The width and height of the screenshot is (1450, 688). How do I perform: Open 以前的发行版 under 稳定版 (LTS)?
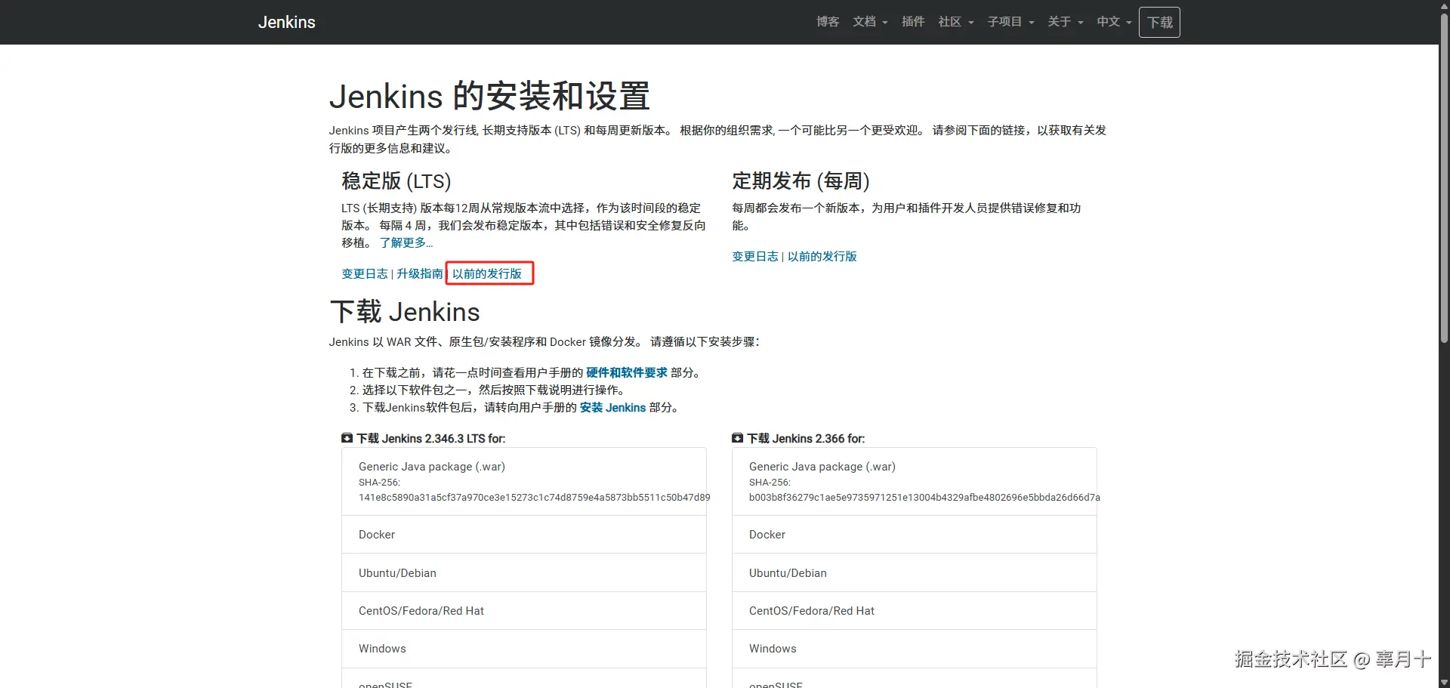487,273
